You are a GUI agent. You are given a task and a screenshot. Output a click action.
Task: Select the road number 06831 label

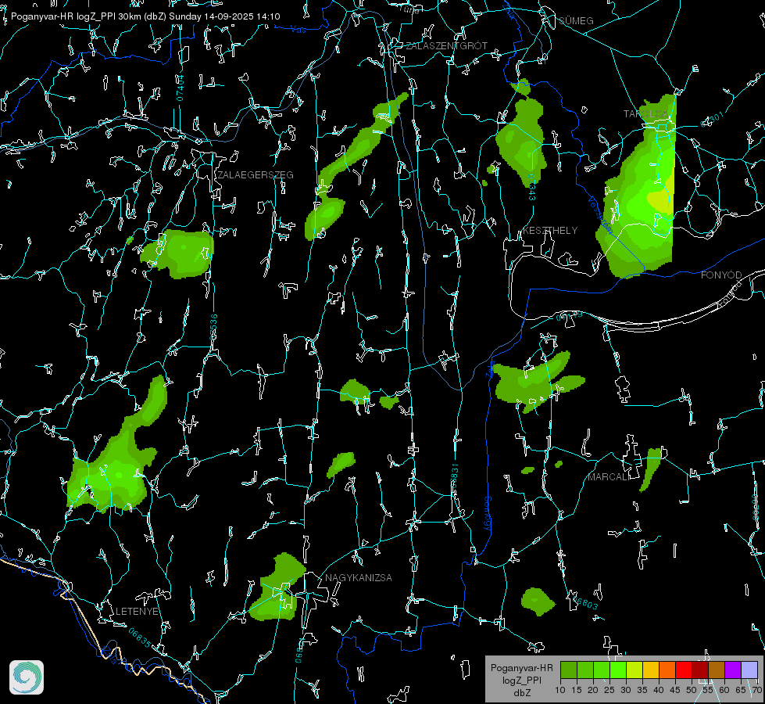[454, 477]
